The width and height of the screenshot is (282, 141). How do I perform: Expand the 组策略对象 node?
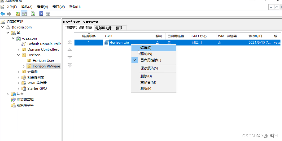pyautogui.click(x=18, y=77)
